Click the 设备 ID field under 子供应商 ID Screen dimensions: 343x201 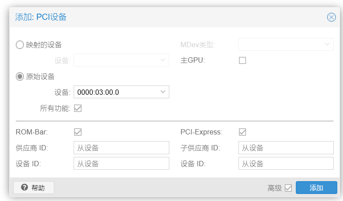(286, 164)
